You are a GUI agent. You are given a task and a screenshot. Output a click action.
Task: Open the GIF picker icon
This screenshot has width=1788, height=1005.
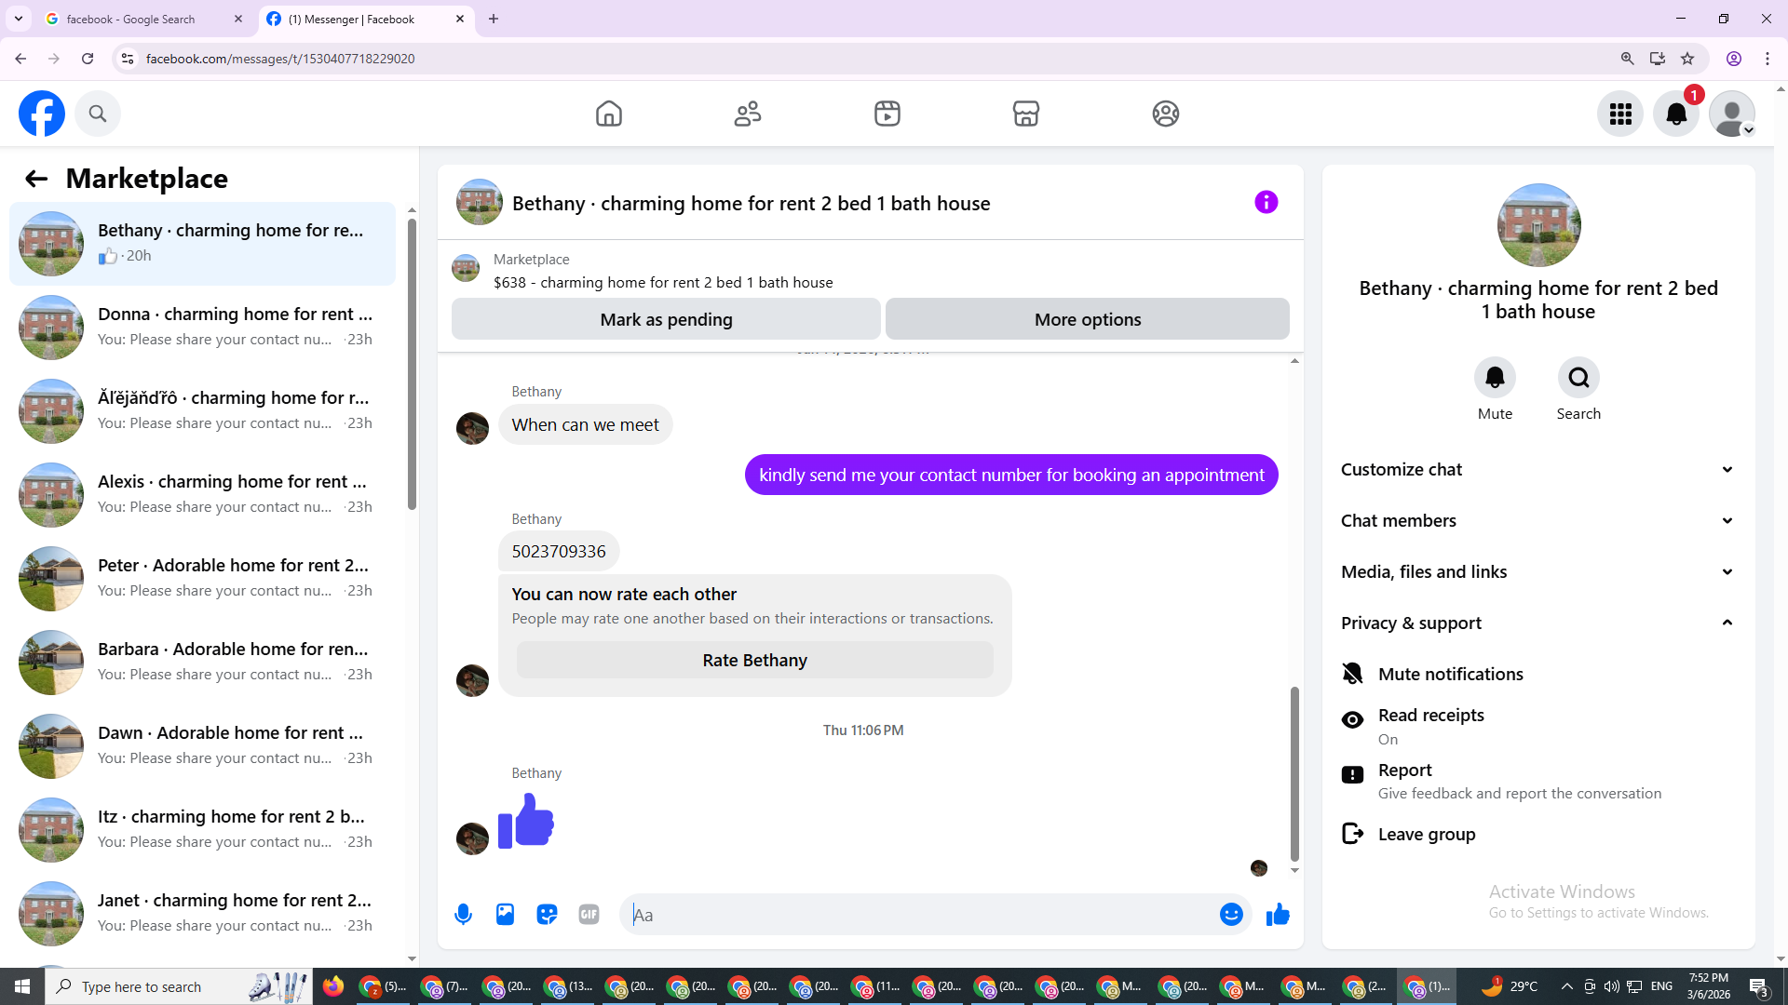pos(589,915)
